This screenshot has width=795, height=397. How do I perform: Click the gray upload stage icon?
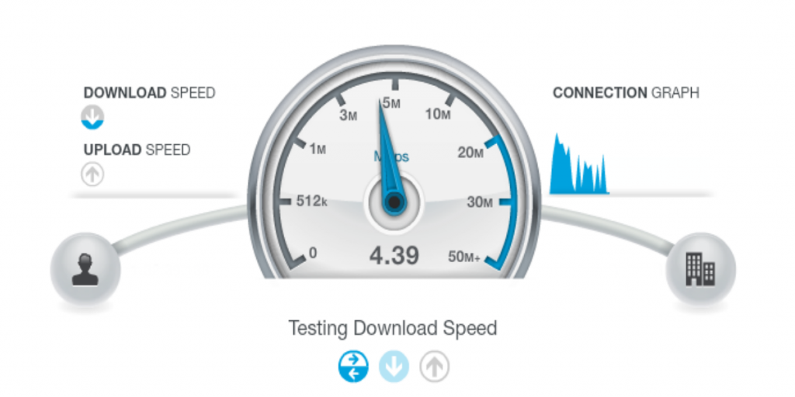coord(435,366)
